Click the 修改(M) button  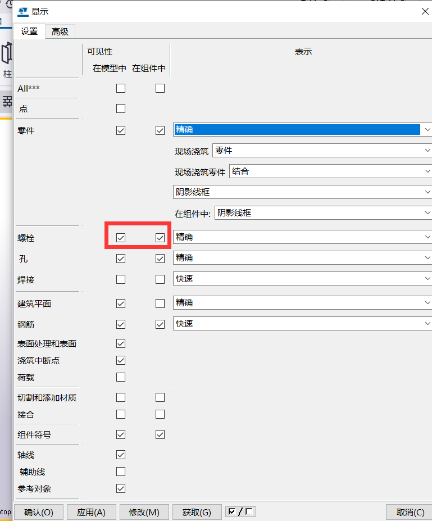(x=144, y=513)
